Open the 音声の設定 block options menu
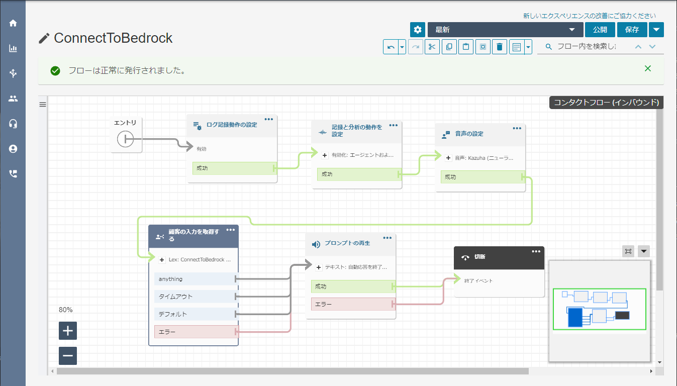Screen dimensions: 677x386 (517, 128)
